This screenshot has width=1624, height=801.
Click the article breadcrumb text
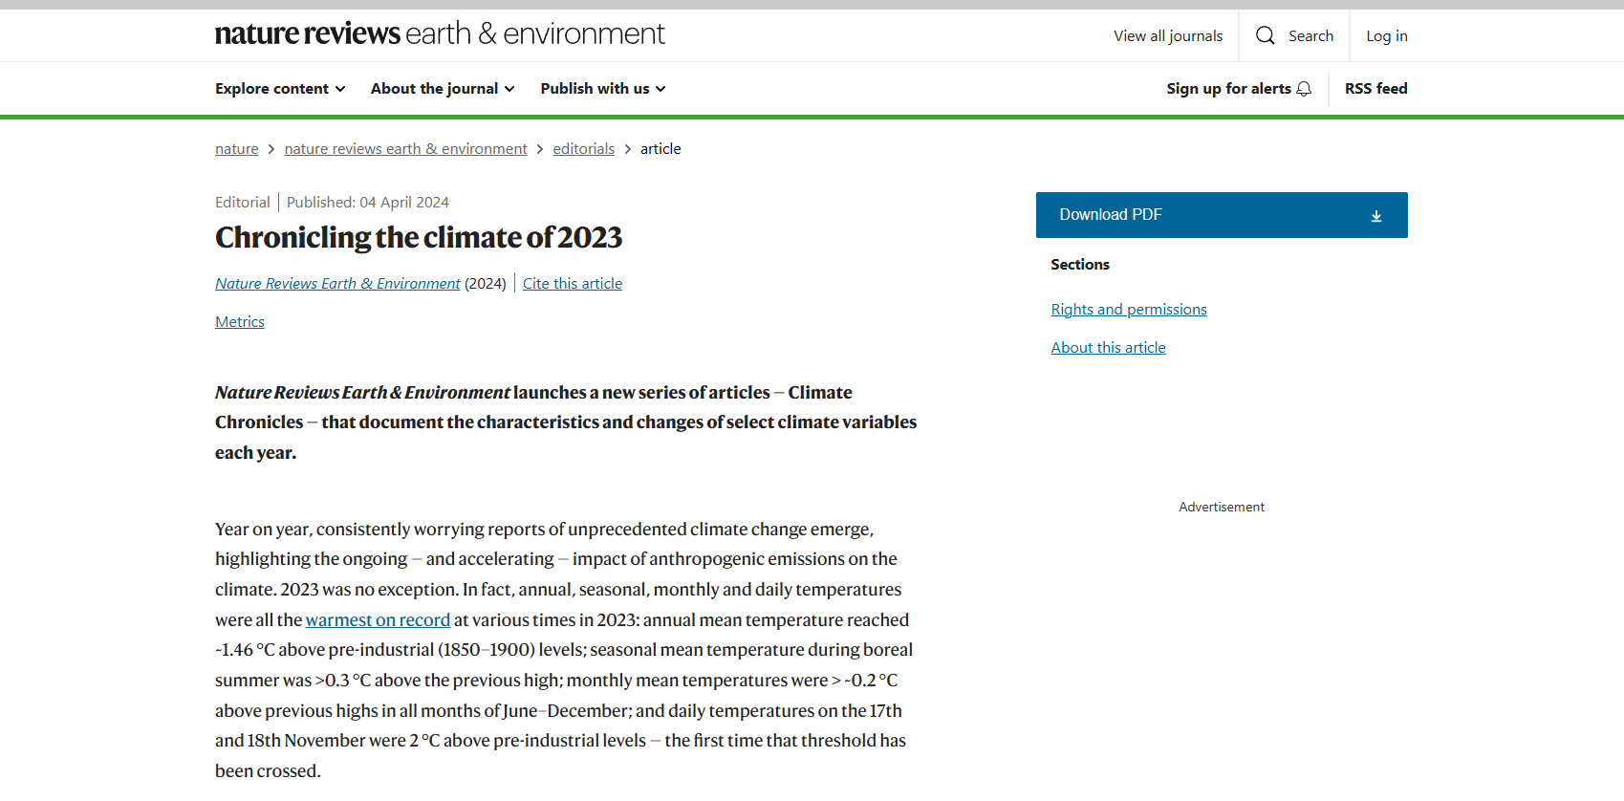660,149
